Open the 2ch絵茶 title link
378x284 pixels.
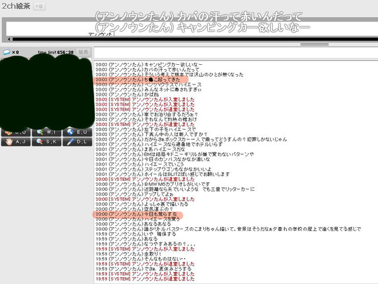(16, 6)
